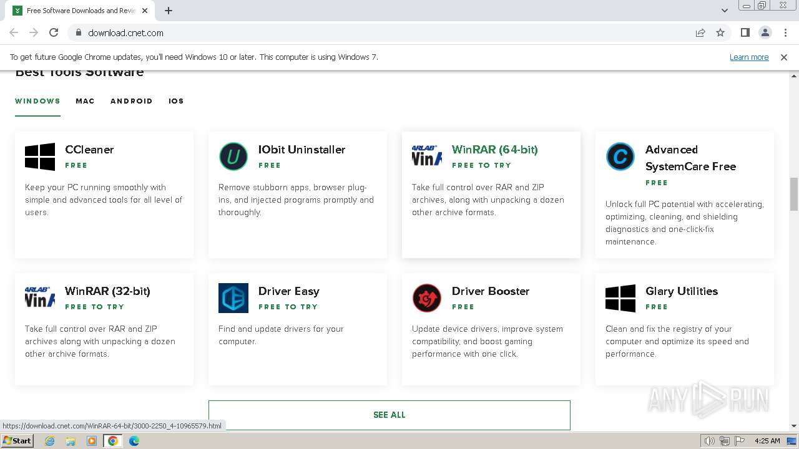
Task: Click the Show desktop button
Action: [x=793, y=441]
